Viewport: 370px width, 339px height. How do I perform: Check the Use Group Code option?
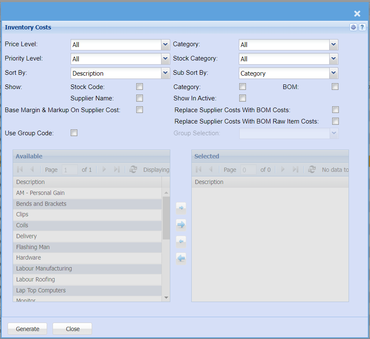coord(74,133)
